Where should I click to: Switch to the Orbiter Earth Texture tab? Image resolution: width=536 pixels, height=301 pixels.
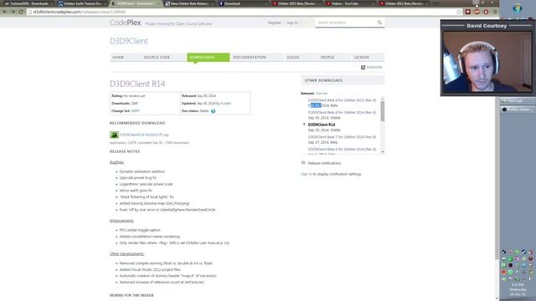pos(82,3)
